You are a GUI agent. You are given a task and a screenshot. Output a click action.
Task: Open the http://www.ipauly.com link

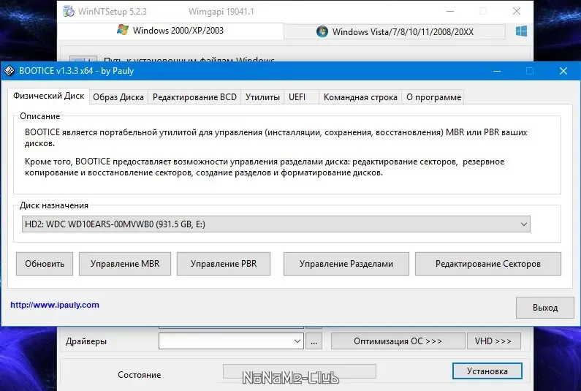(x=55, y=305)
